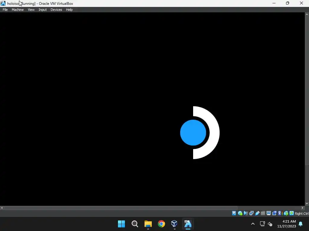Click the shared folders status icon
309x231 pixels.
[263, 213]
